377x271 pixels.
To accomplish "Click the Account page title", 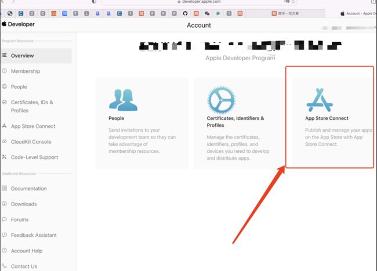I will (199, 25).
